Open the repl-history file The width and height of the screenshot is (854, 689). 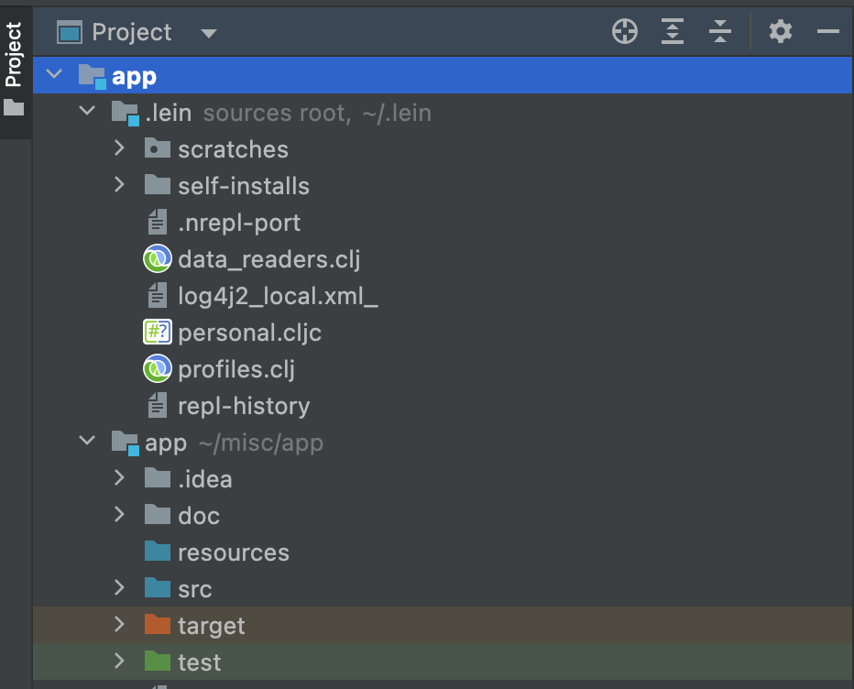(243, 405)
